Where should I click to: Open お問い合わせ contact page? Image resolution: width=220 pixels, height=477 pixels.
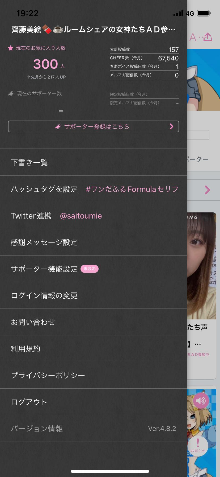coord(94,322)
